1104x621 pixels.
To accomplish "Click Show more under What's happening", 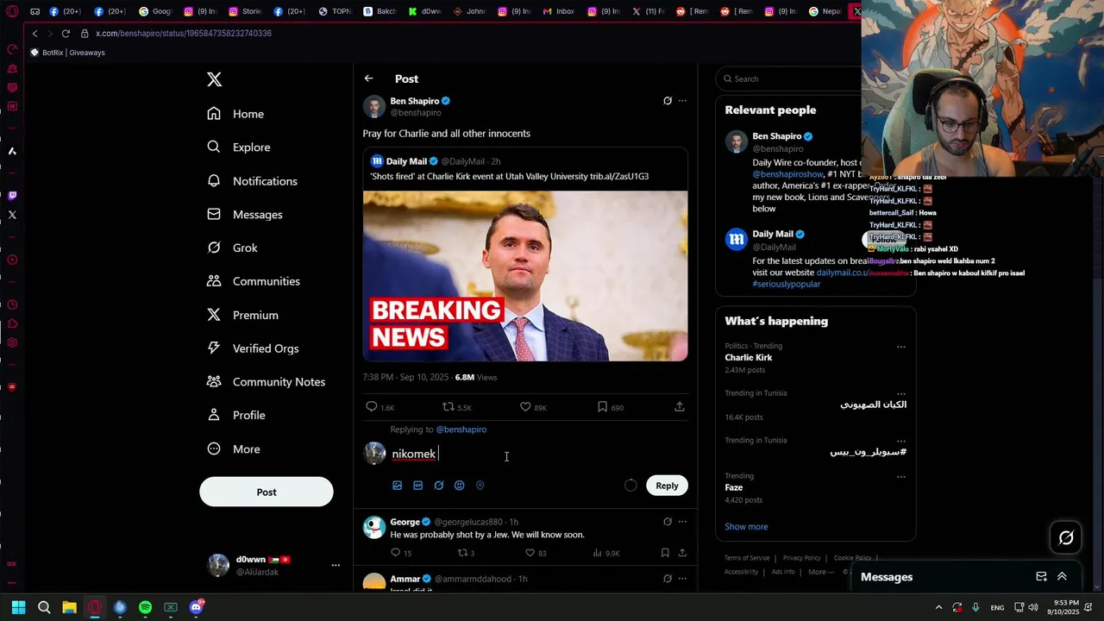I will tap(746, 527).
